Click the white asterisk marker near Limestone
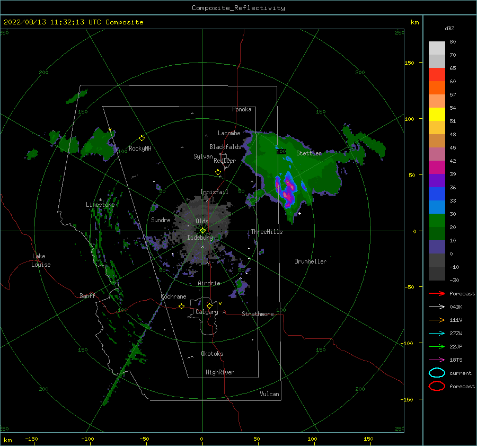 click(x=100, y=200)
